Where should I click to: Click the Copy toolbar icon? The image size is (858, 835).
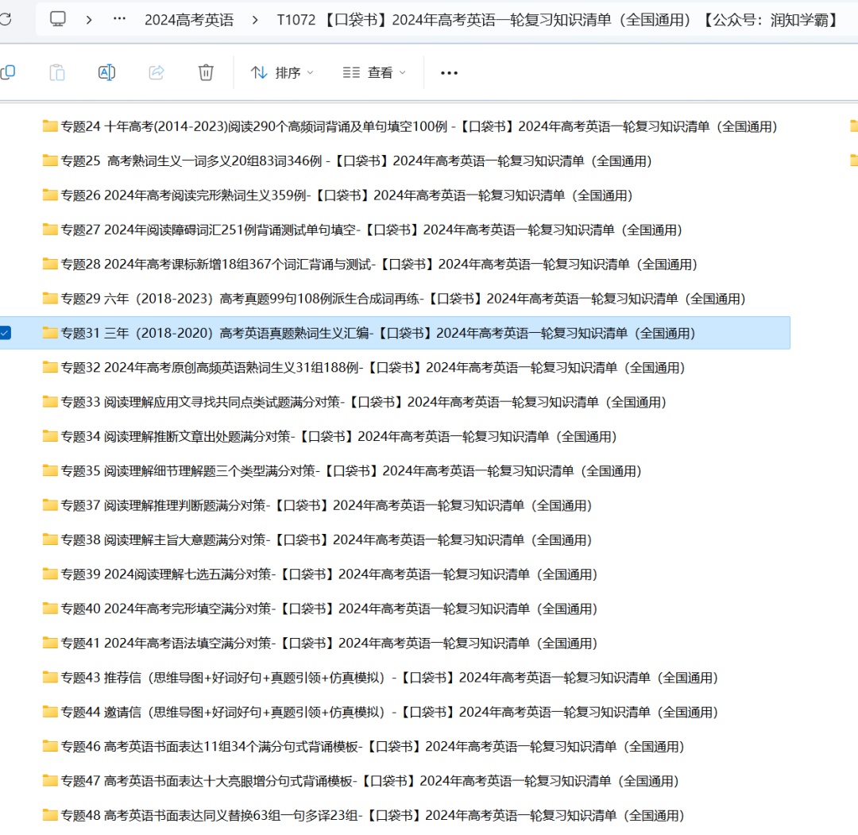point(8,72)
